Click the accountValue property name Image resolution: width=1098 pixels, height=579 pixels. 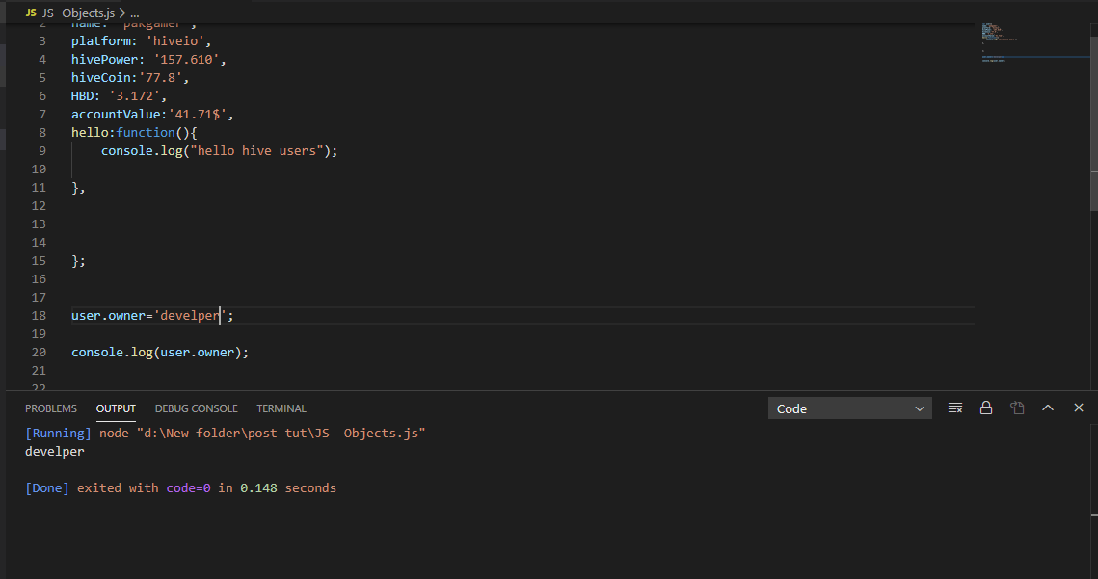click(x=116, y=114)
